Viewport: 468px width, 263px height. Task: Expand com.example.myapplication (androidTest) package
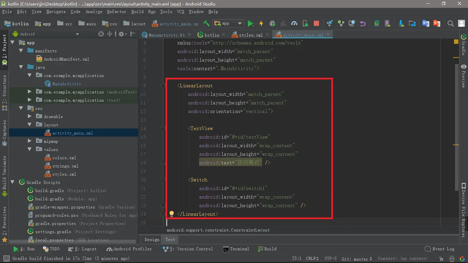[x=29, y=92]
